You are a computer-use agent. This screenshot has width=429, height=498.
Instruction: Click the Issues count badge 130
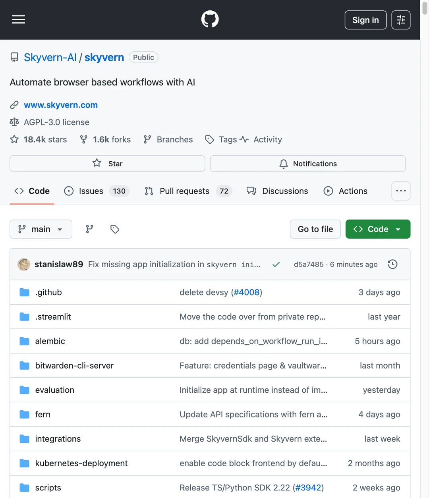click(x=119, y=191)
